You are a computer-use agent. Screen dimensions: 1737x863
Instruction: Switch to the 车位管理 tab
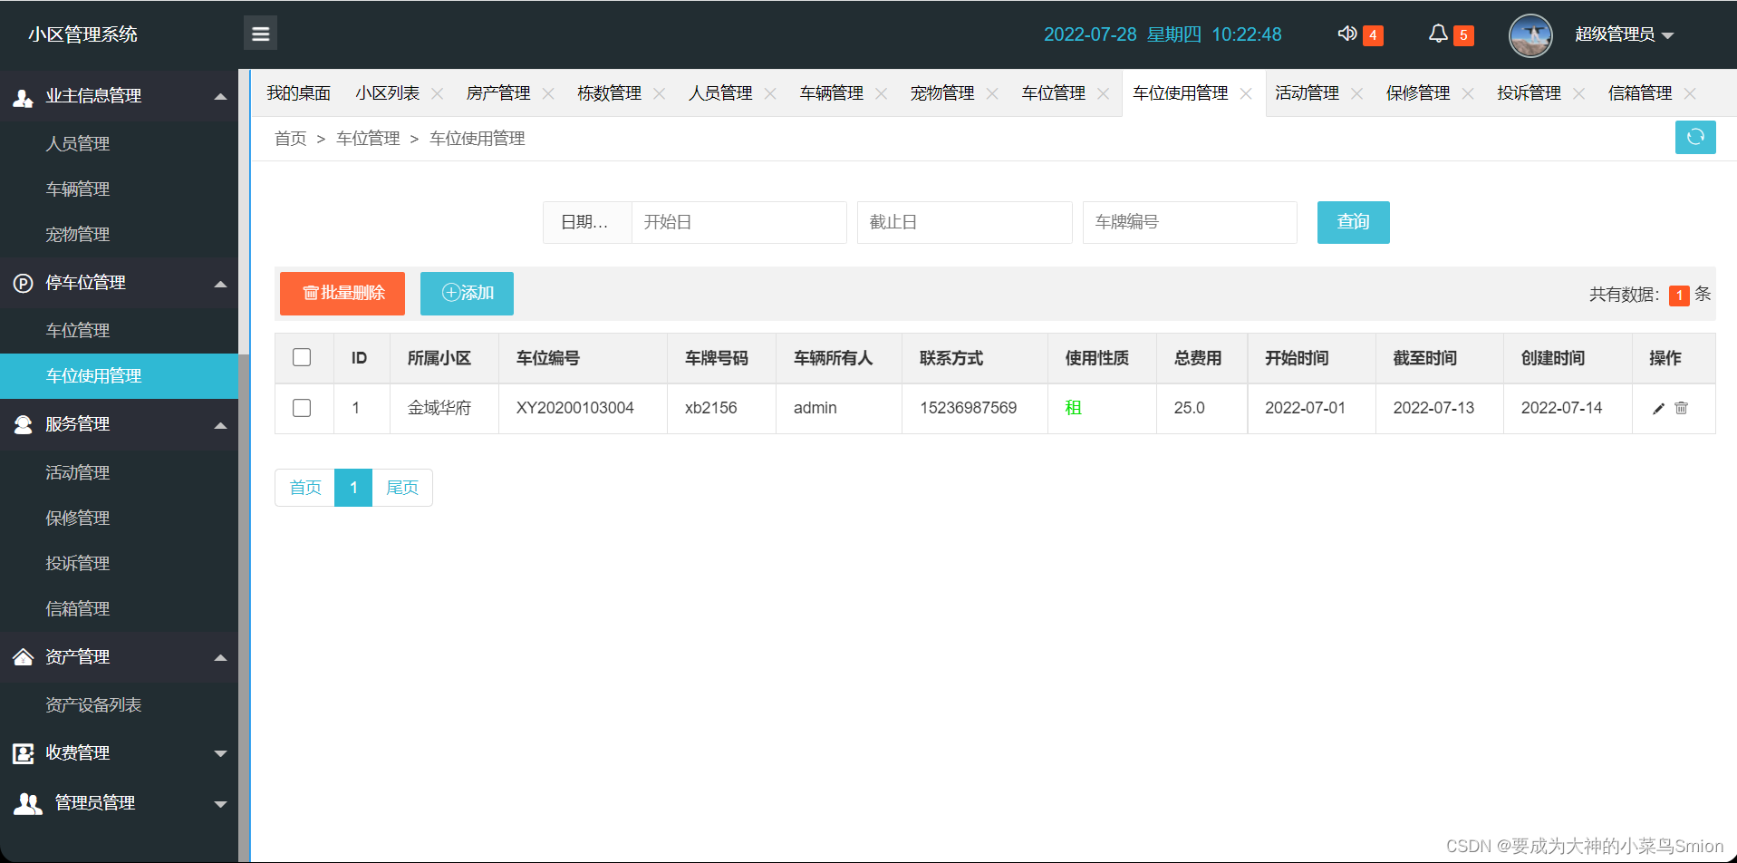(1053, 93)
